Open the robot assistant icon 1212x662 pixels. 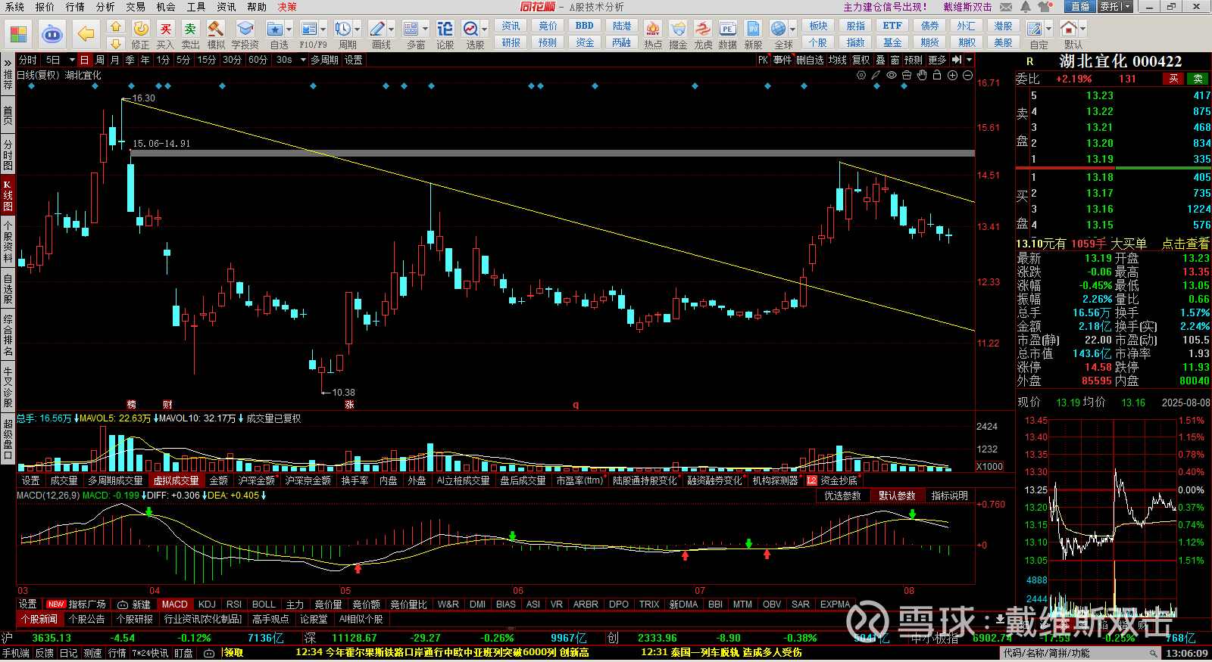[x=52, y=34]
